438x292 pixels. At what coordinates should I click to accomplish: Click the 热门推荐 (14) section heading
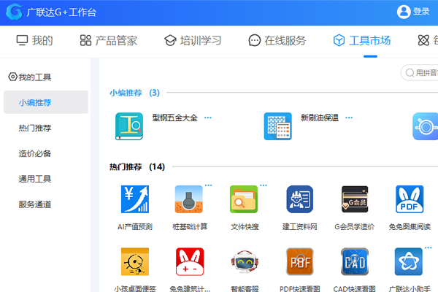click(137, 167)
